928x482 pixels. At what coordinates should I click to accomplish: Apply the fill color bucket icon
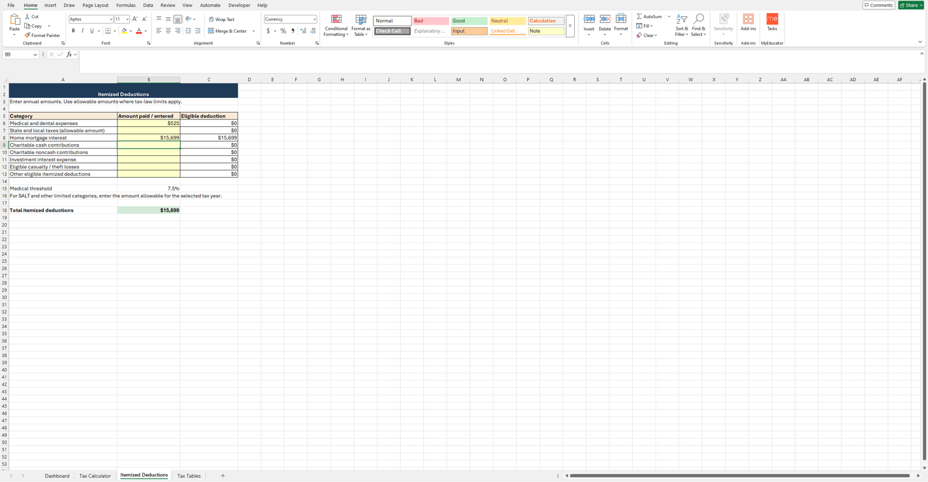click(x=124, y=31)
